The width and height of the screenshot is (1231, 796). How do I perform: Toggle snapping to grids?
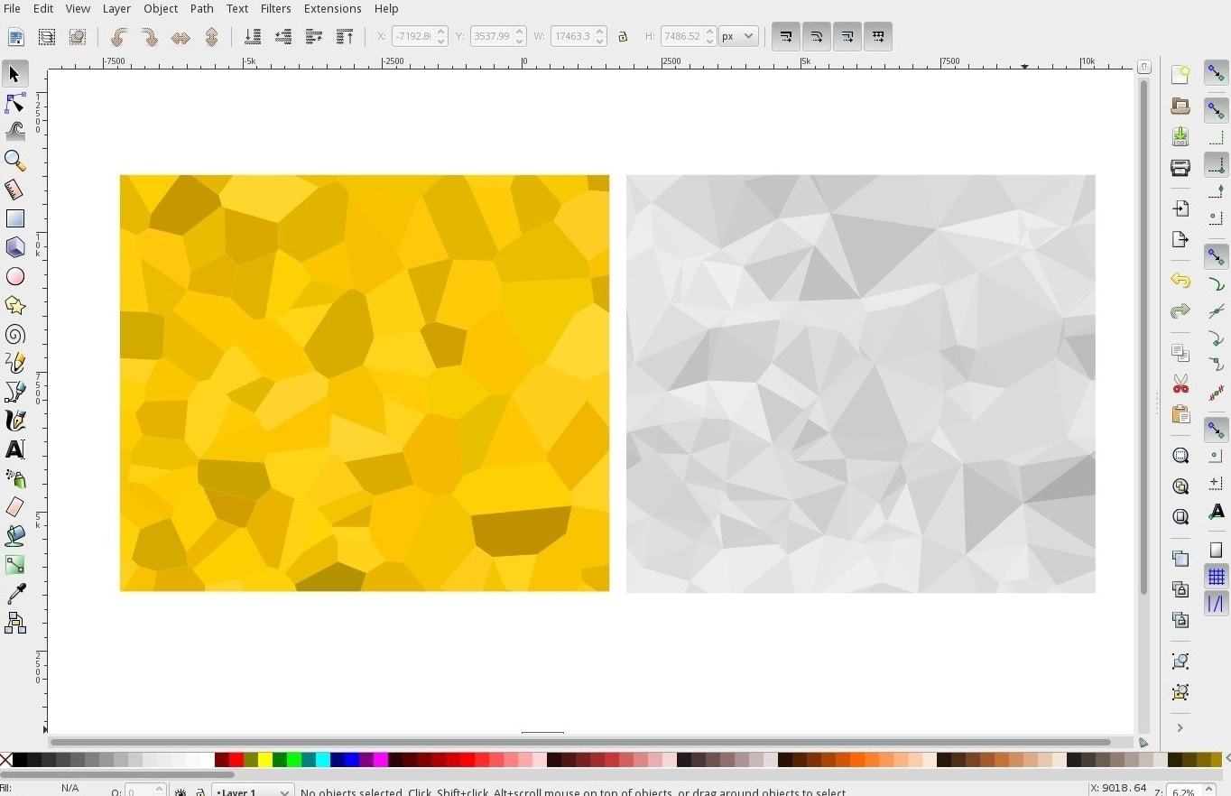1217,577
